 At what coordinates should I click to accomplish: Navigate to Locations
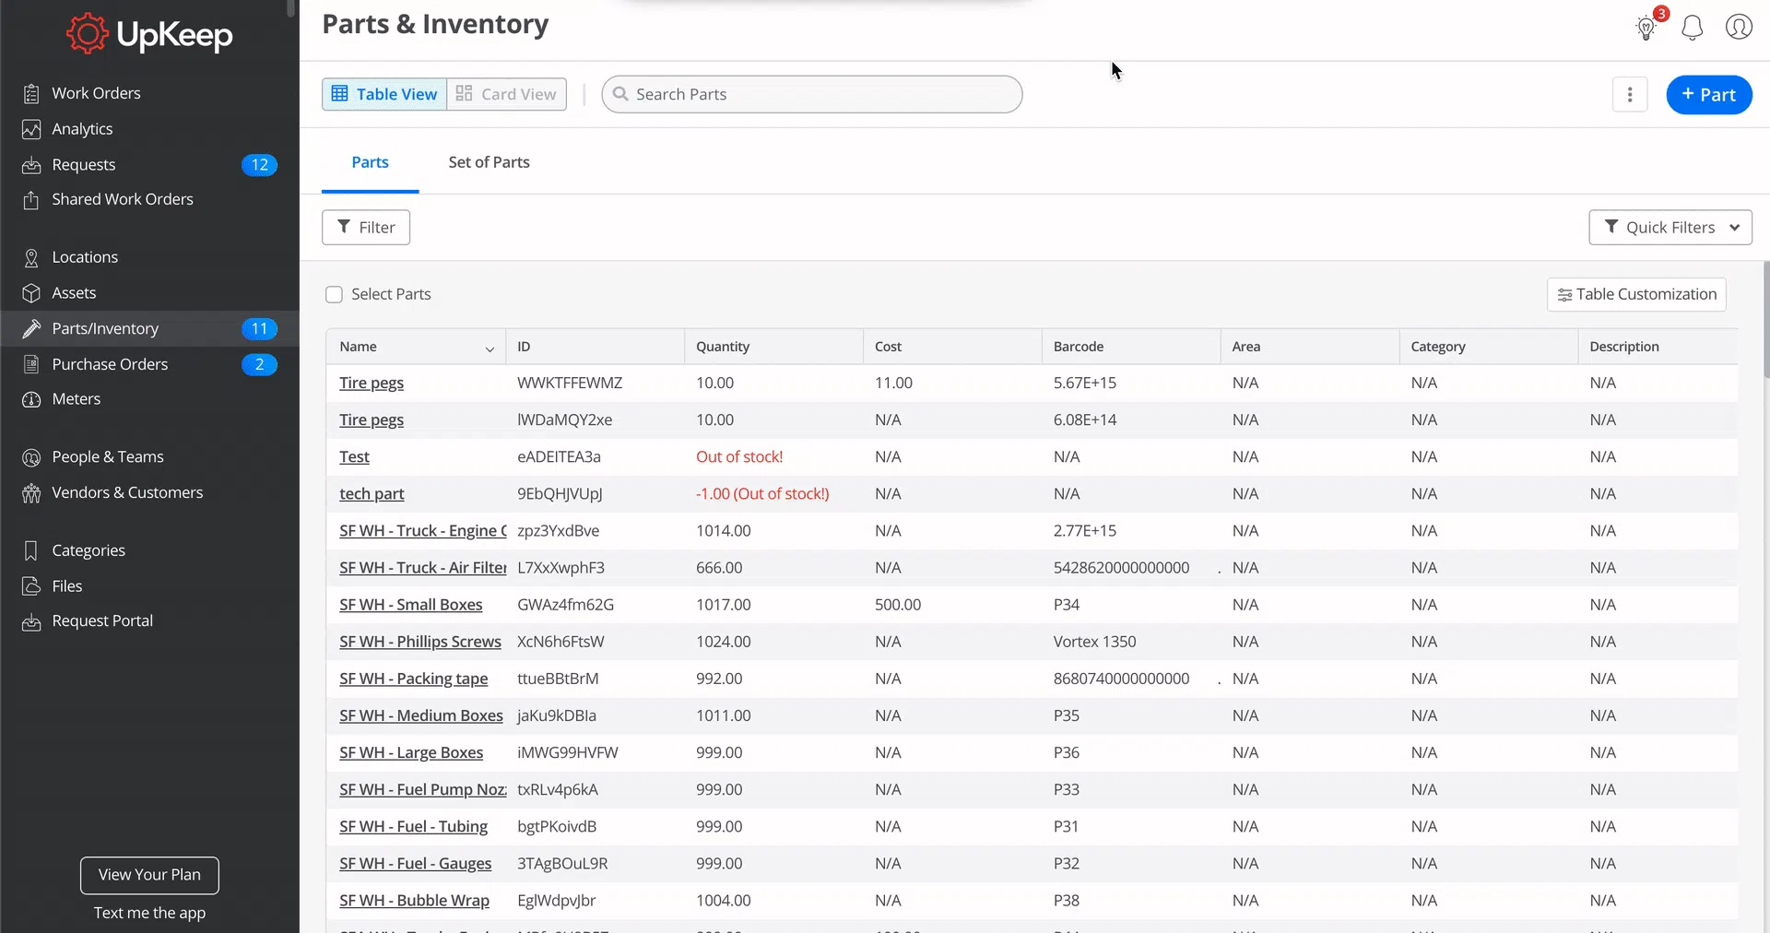tap(85, 256)
